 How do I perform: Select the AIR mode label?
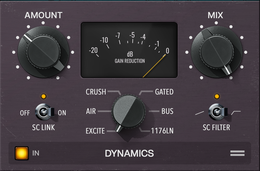(91, 111)
